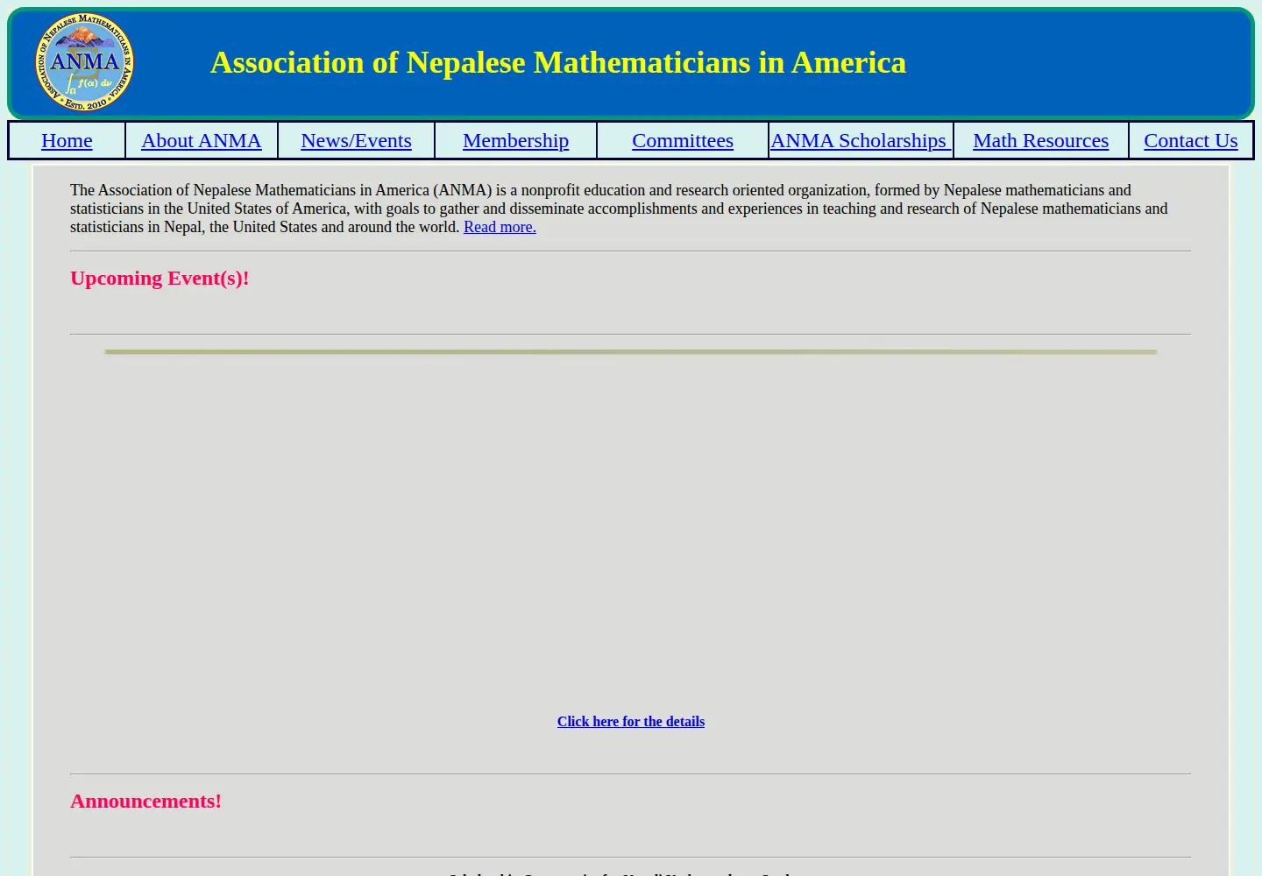The image size is (1262, 876).
Task: Click the ANMA circular logo
Action: pos(85,62)
